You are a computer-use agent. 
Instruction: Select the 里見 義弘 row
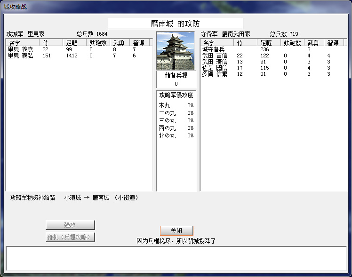[x=79, y=55]
